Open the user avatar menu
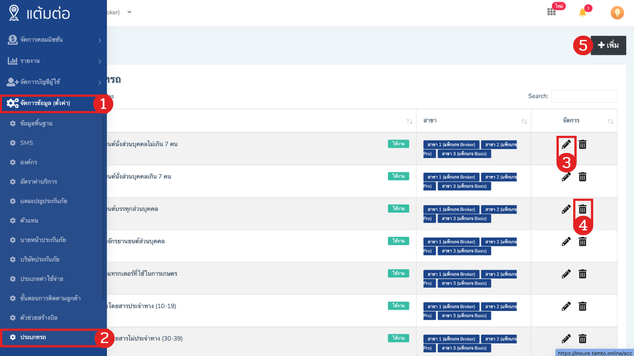 tap(617, 13)
